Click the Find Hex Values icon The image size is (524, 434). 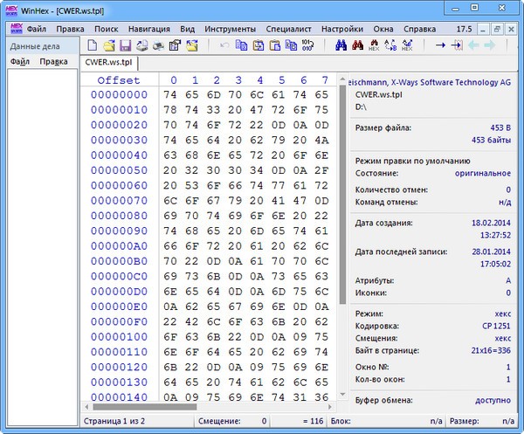(x=375, y=45)
